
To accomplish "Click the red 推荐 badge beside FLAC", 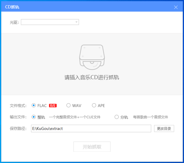I will pos(53,106).
